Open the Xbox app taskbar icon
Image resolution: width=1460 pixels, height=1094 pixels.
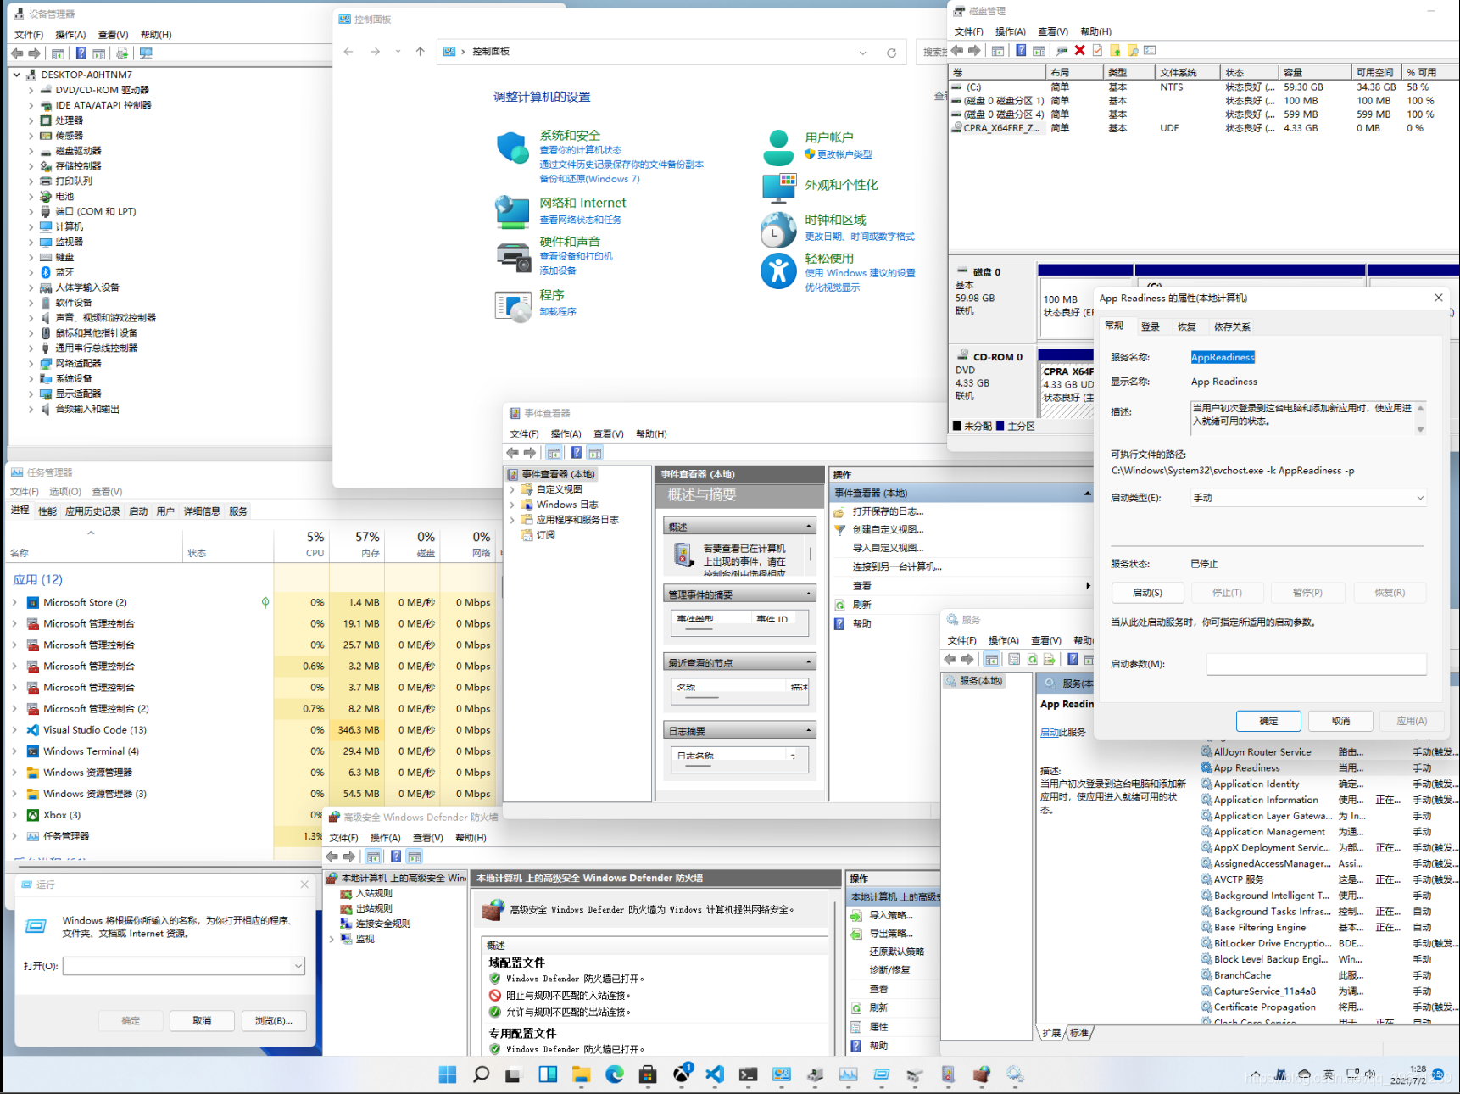click(x=682, y=1074)
